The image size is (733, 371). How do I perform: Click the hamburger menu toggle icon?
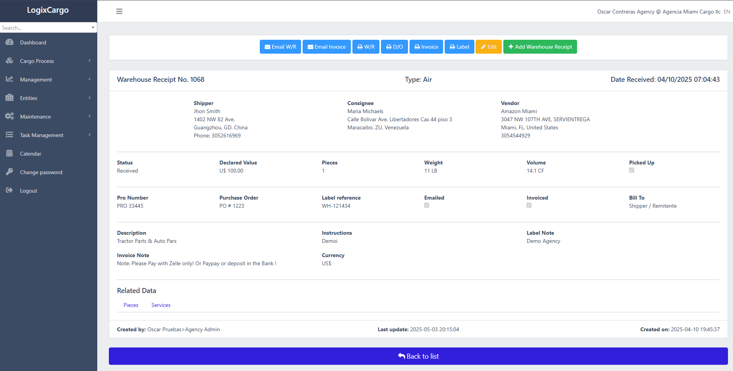(x=119, y=12)
